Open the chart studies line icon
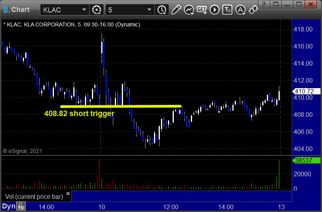Screen dimensions: 322x212 pos(189,10)
